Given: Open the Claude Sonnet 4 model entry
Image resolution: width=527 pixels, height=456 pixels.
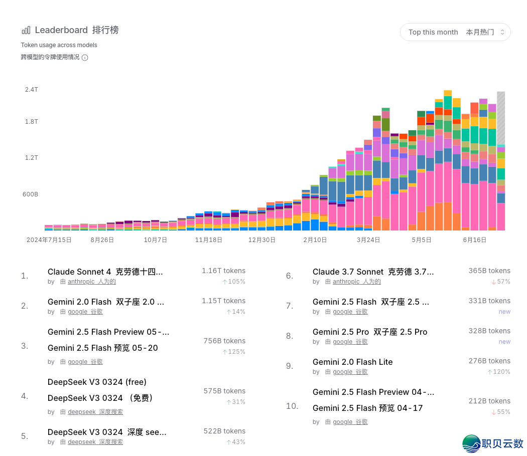Looking at the screenshot, I should pos(105,272).
